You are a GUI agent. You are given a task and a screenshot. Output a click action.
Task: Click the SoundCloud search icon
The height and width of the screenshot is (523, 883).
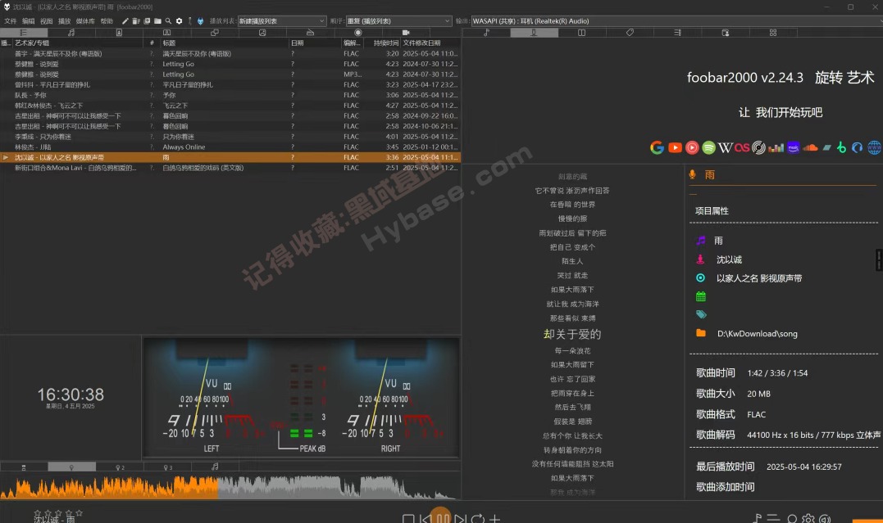(x=809, y=148)
